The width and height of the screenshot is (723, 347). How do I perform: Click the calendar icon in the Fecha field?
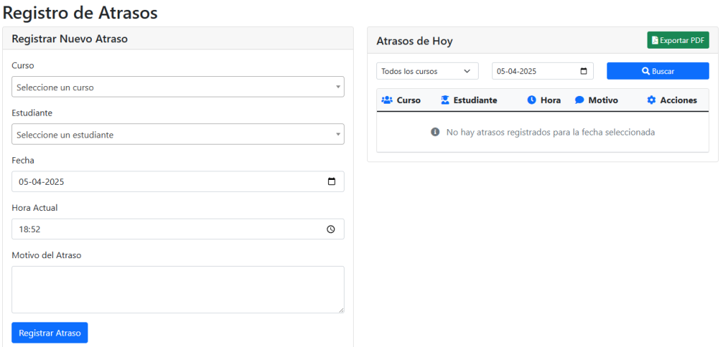click(331, 181)
